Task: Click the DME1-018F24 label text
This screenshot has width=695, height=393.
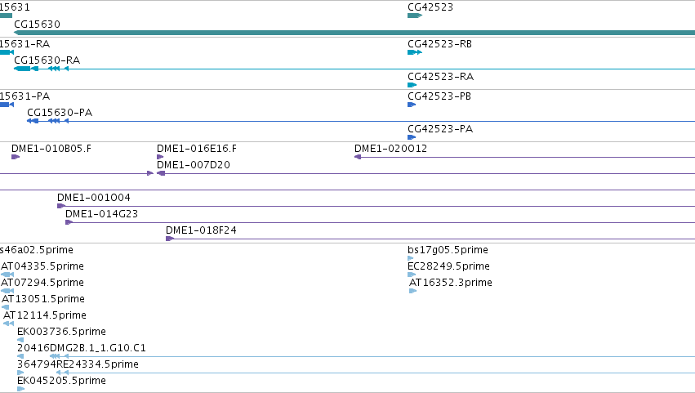Action: click(201, 230)
